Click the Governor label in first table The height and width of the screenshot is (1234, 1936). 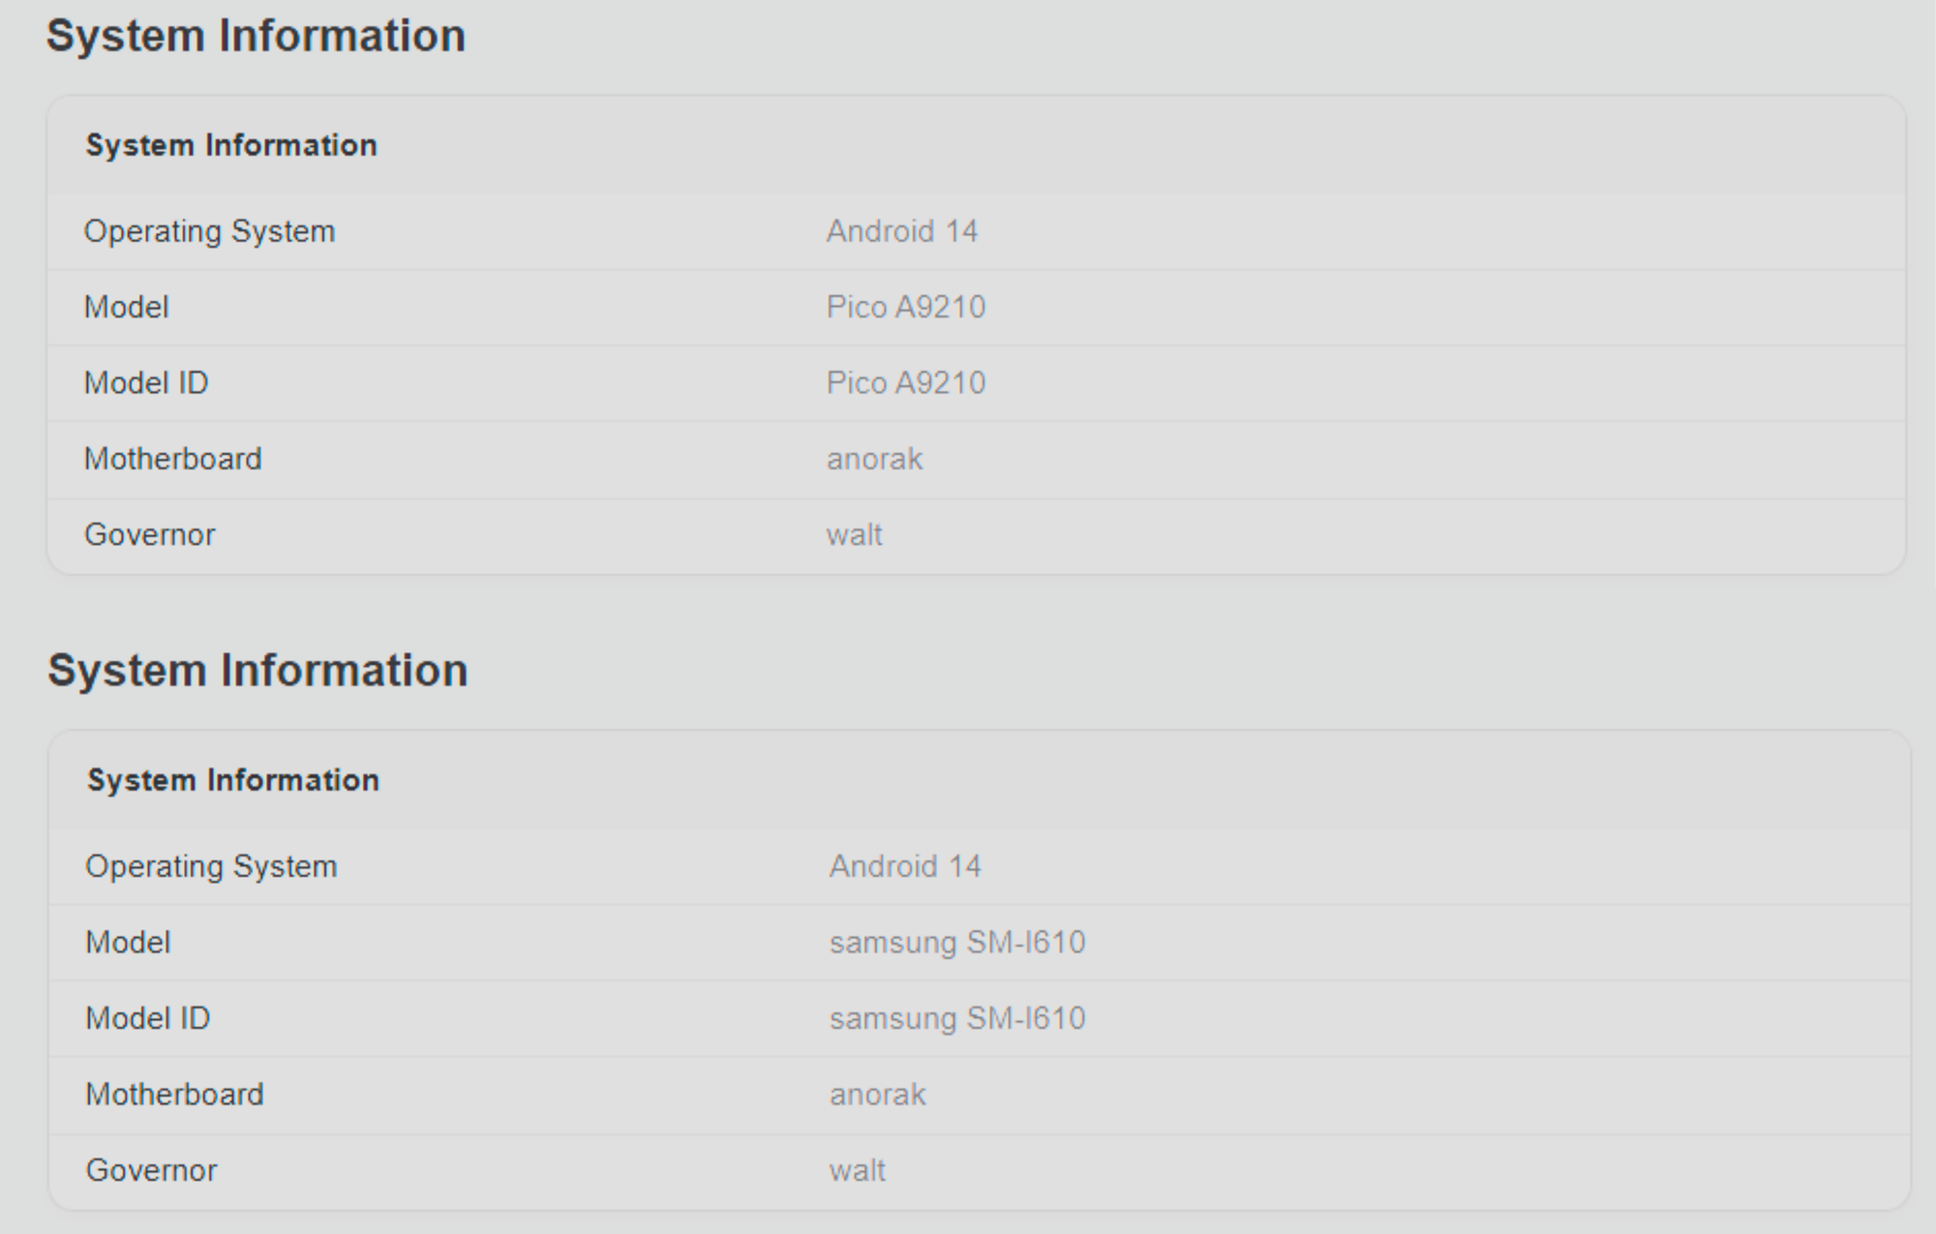(x=150, y=534)
